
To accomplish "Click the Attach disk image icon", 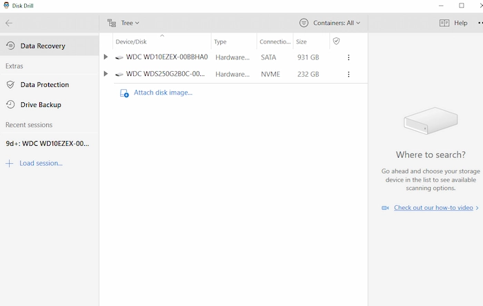I will click(124, 93).
